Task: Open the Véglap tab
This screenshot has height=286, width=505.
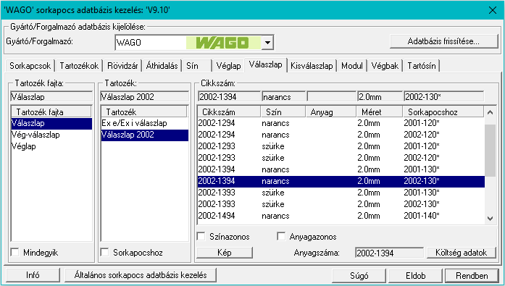Action: point(228,66)
